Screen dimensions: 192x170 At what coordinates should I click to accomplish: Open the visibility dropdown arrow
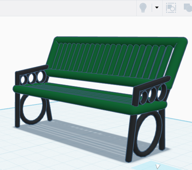[x=157, y=7]
